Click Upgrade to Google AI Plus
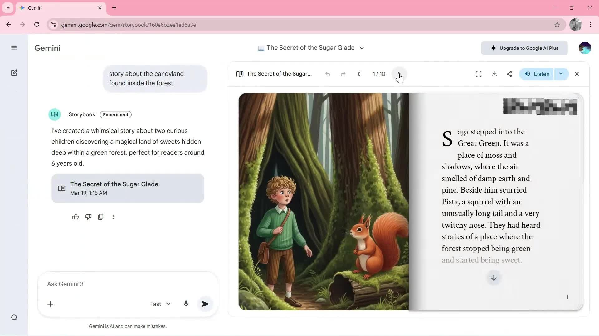The height and width of the screenshot is (336, 599). tap(524, 48)
